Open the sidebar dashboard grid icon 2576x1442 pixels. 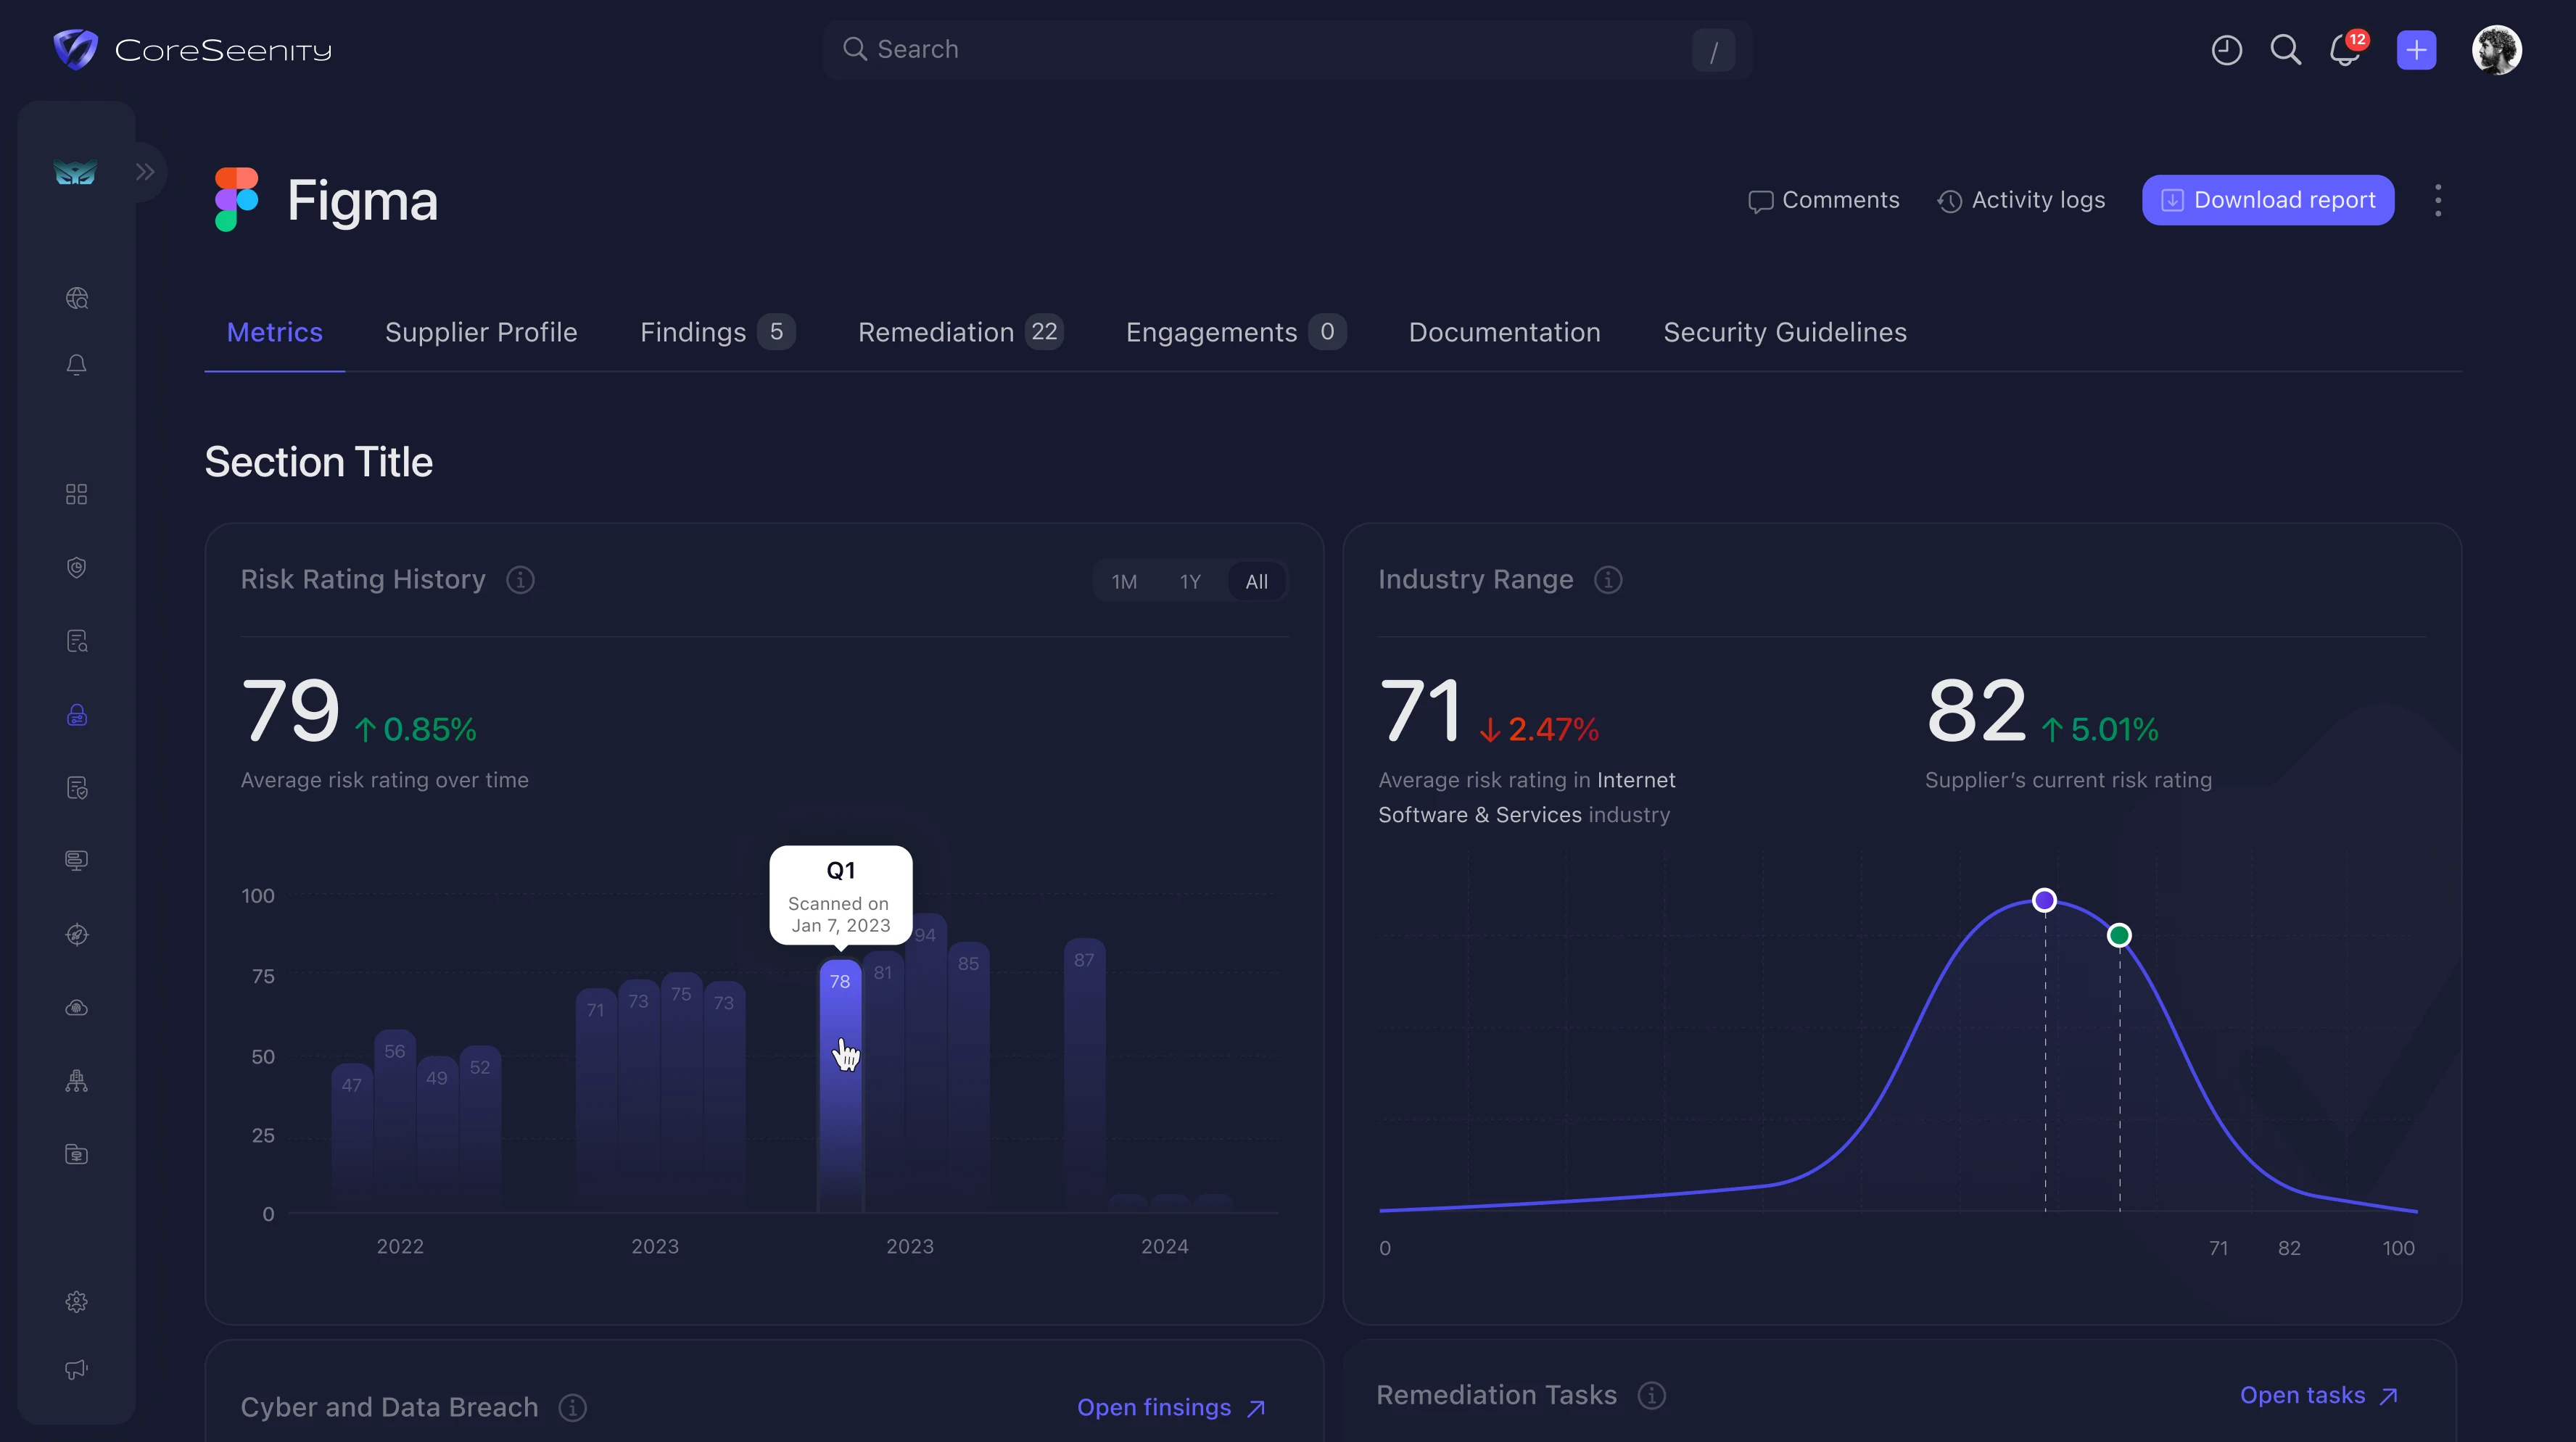click(77, 494)
